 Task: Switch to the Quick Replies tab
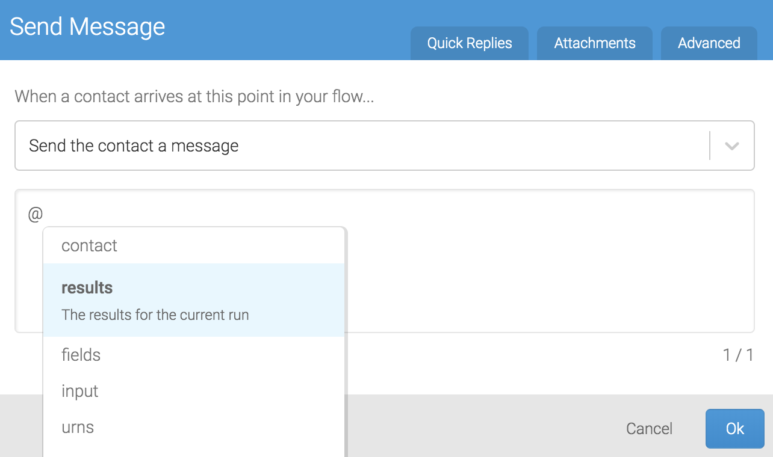pos(469,43)
